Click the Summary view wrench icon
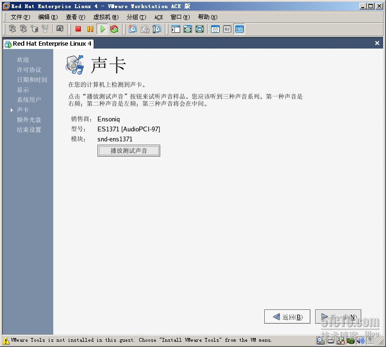Viewport: 386px width, 347px height. 215,29
